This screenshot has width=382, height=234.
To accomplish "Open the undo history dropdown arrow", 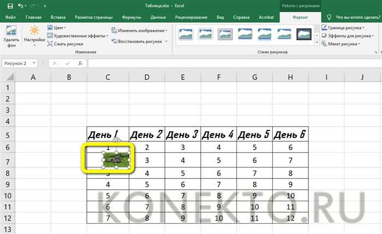I will click(25, 6).
